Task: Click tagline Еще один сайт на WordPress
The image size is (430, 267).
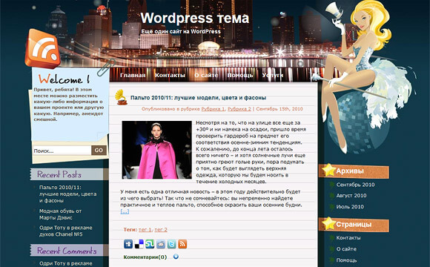Action: click(181, 32)
